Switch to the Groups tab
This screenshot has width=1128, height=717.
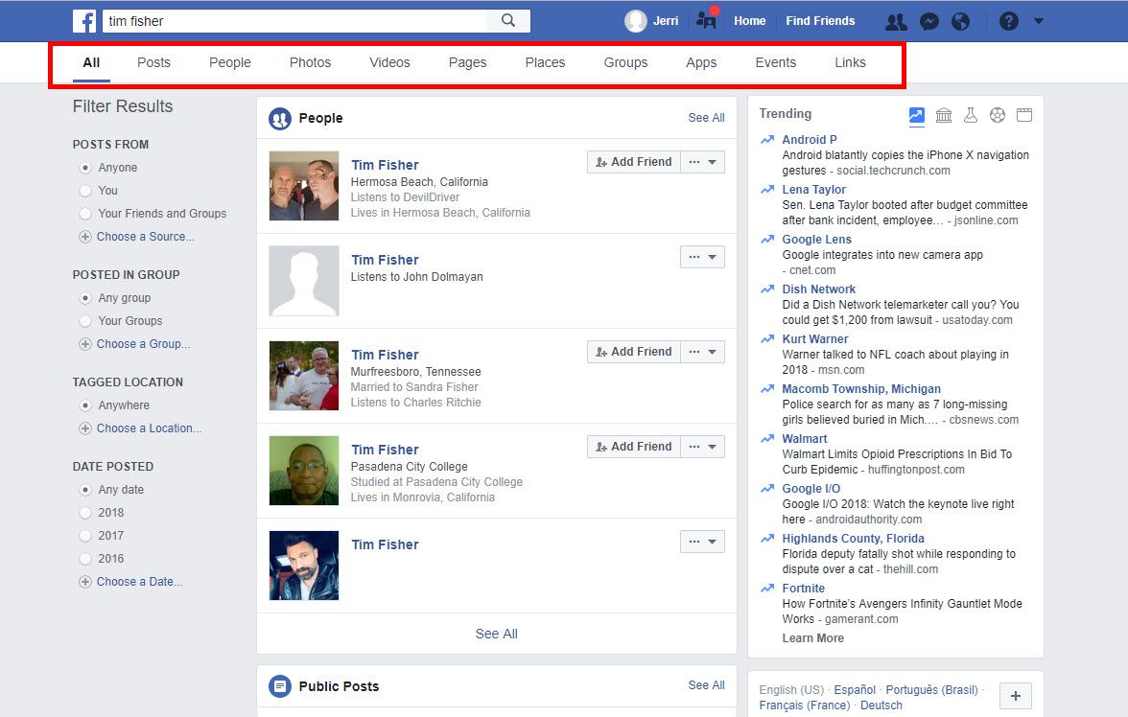click(x=625, y=62)
